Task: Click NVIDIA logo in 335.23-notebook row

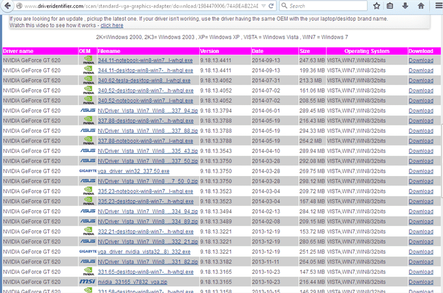Action: 88,191
